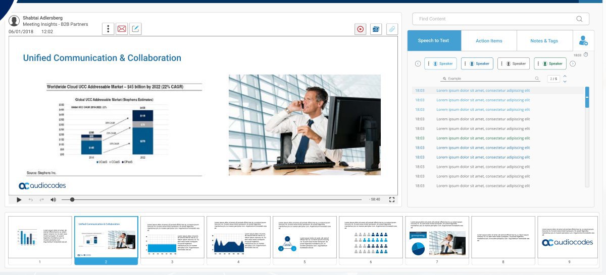Toggle fullscreen mode in the player

tap(391, 200)
